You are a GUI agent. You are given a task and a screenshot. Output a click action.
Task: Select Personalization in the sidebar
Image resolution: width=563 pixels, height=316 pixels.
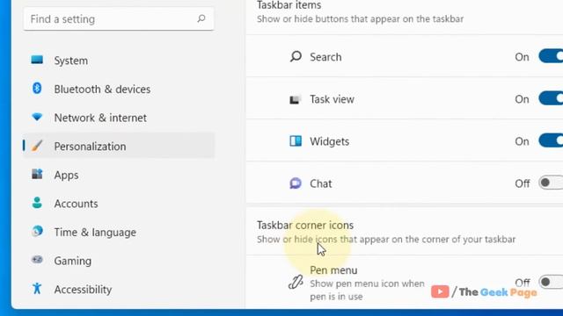[x=119, y=146]
